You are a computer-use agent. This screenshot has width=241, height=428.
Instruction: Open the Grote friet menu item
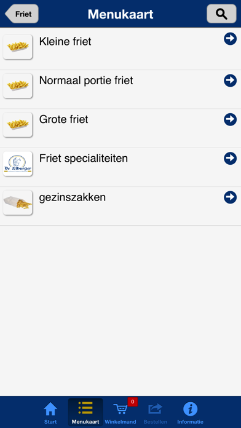coord(120,129)
